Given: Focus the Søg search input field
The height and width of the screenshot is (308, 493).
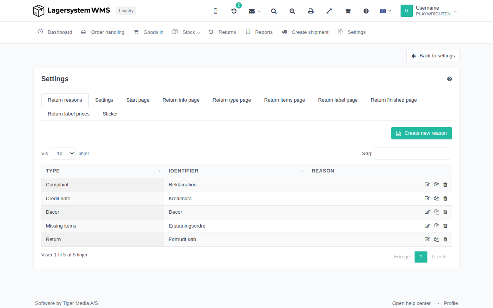Looking at the screenshot, I should 412,153.
